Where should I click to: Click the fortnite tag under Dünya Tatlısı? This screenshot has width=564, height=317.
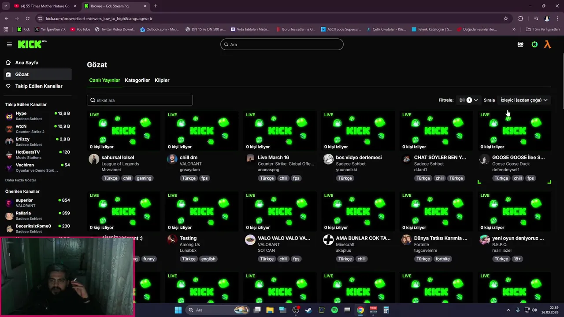(443, 259)
